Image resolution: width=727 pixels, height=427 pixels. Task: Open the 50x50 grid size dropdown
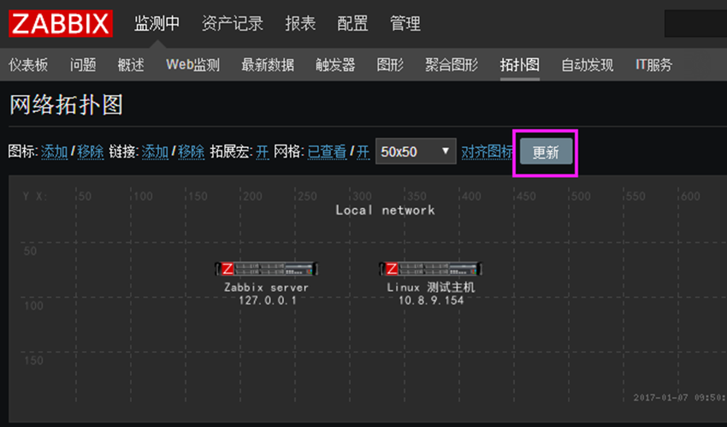point(416,151)
